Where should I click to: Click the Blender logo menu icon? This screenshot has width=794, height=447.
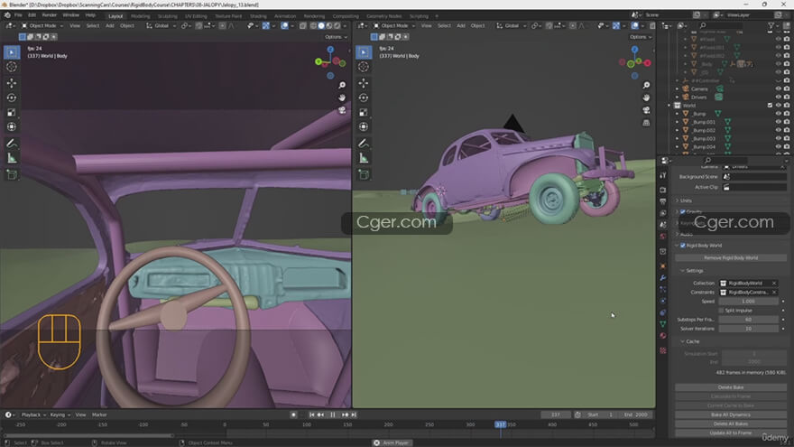pos(7,15)
